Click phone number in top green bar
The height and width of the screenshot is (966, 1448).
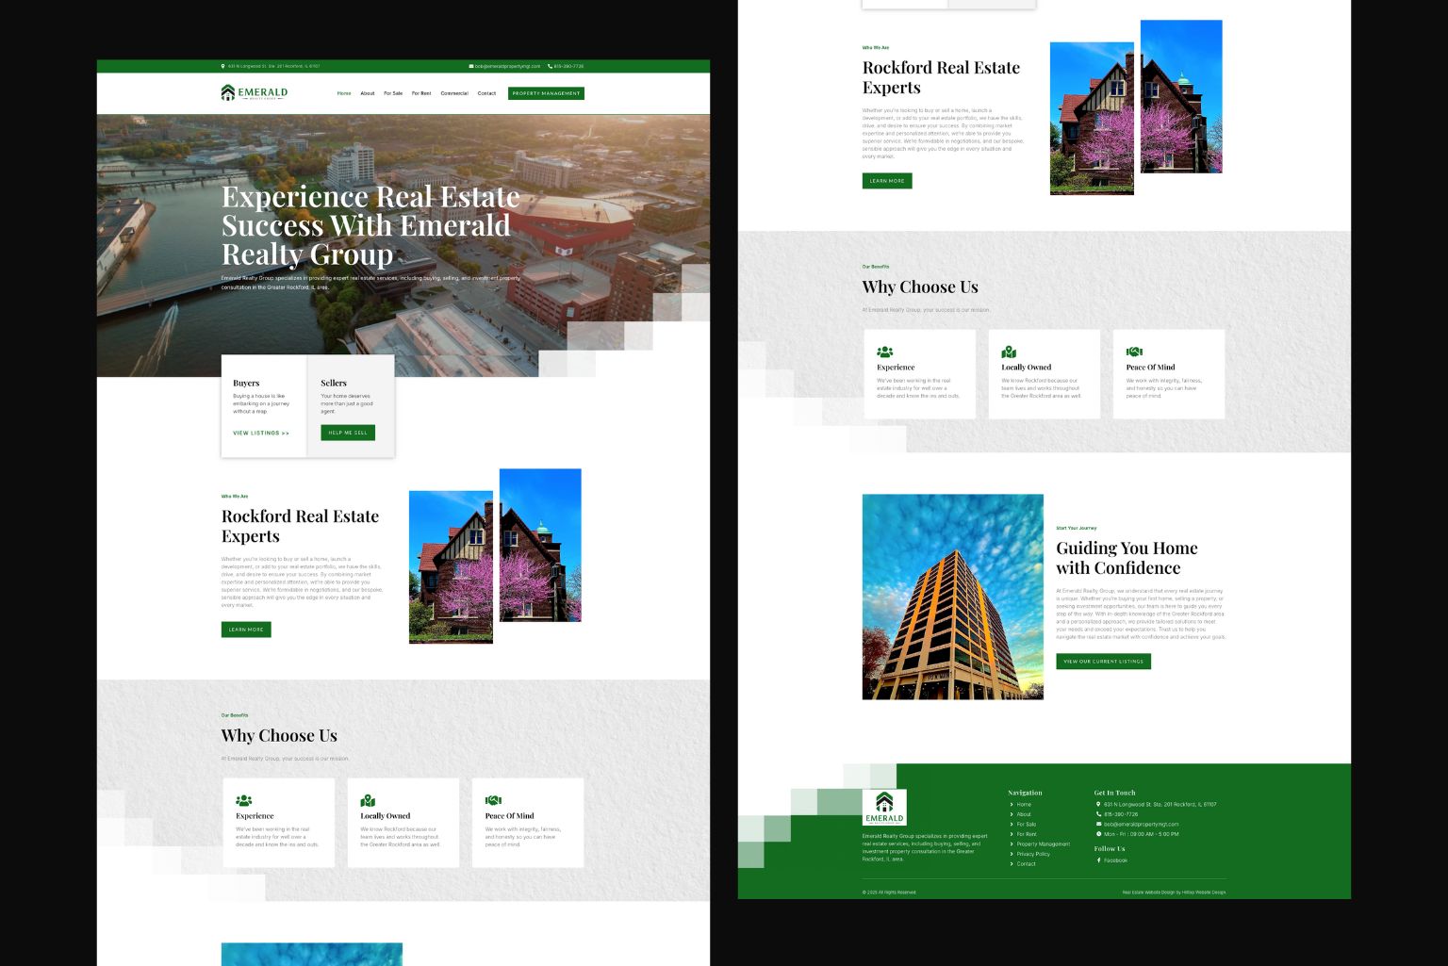[568, 66]
